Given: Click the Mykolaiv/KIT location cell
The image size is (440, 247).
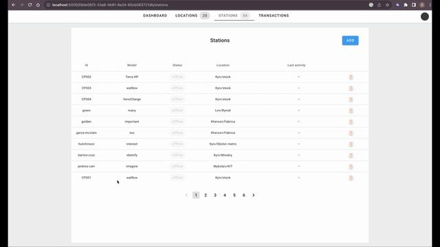Looking at the screenshot, I should 223,166.
